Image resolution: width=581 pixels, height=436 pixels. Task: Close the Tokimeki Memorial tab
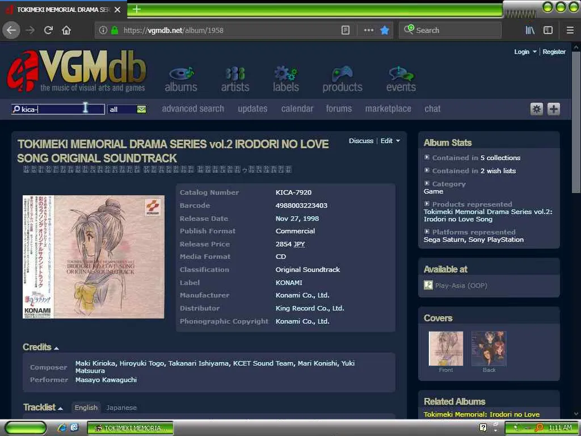tap(117, 10)
